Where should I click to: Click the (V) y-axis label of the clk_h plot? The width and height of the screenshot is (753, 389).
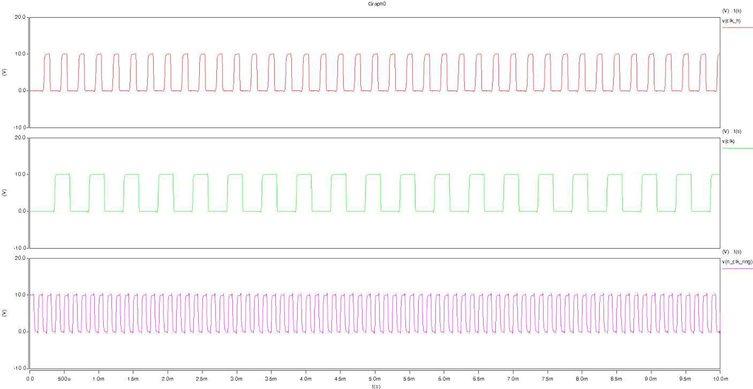pyautogui.click(x=5, y=72)
